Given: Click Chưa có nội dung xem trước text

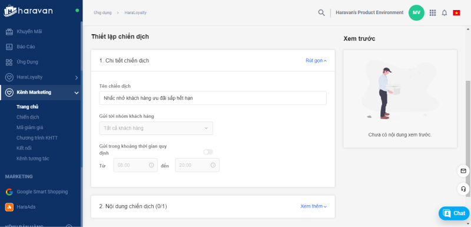Looking at the screenshot, I should pyautogui.click(x=400, y=134).
